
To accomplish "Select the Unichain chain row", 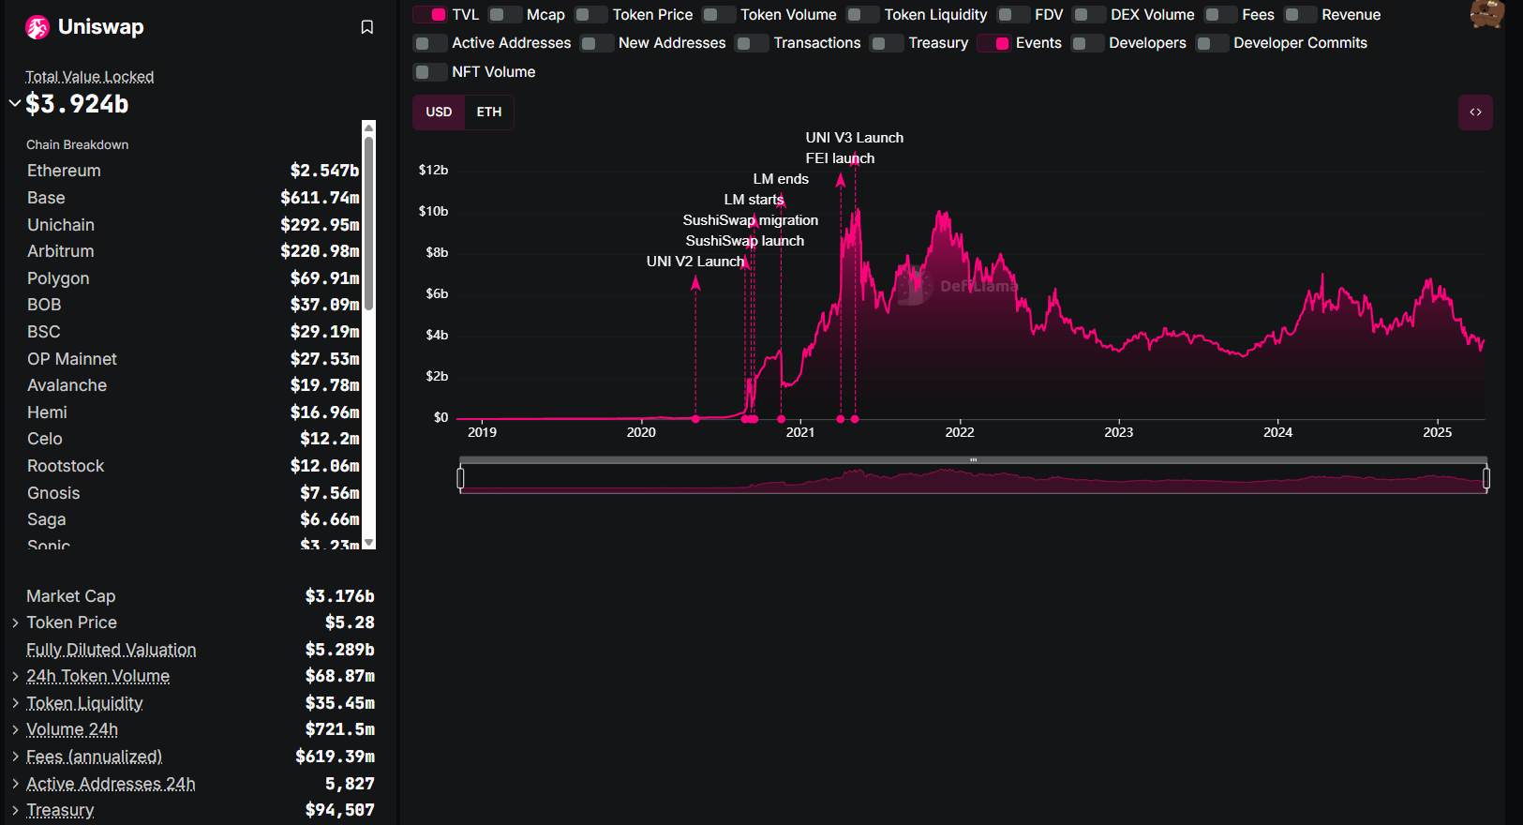I will [x=193, y=225].
